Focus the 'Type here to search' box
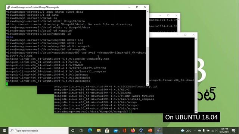This screenshot has height=134, width=239. 38,131
